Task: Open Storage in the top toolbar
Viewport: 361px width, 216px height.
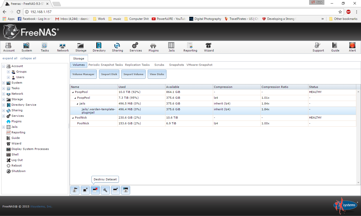Action: tap(81, 47)
